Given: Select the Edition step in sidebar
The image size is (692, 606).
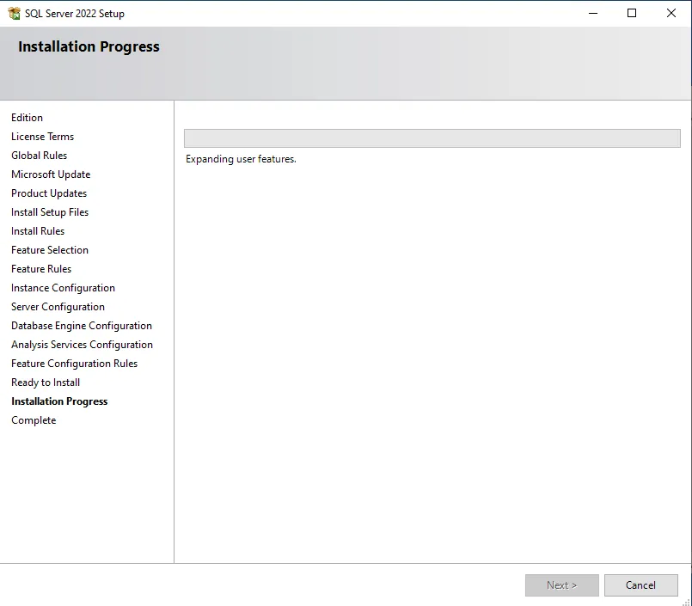Looking at the screenshot, I should click(27, 118).
